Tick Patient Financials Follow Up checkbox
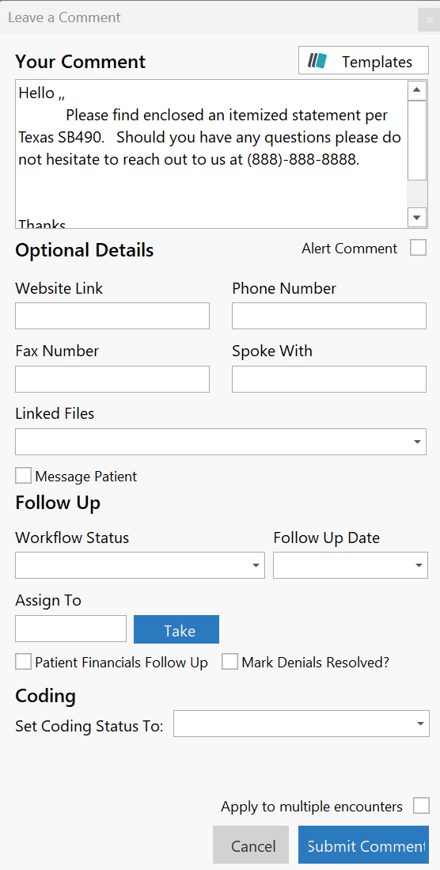 click(23, 662)
